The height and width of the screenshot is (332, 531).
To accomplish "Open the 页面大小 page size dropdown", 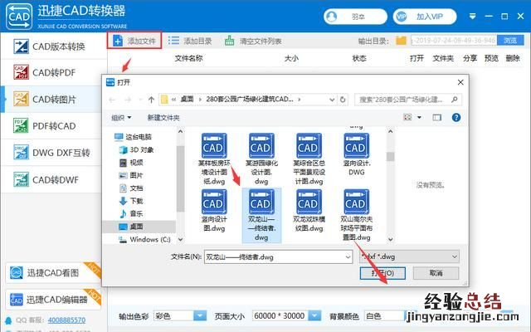I will coord(314,315).
